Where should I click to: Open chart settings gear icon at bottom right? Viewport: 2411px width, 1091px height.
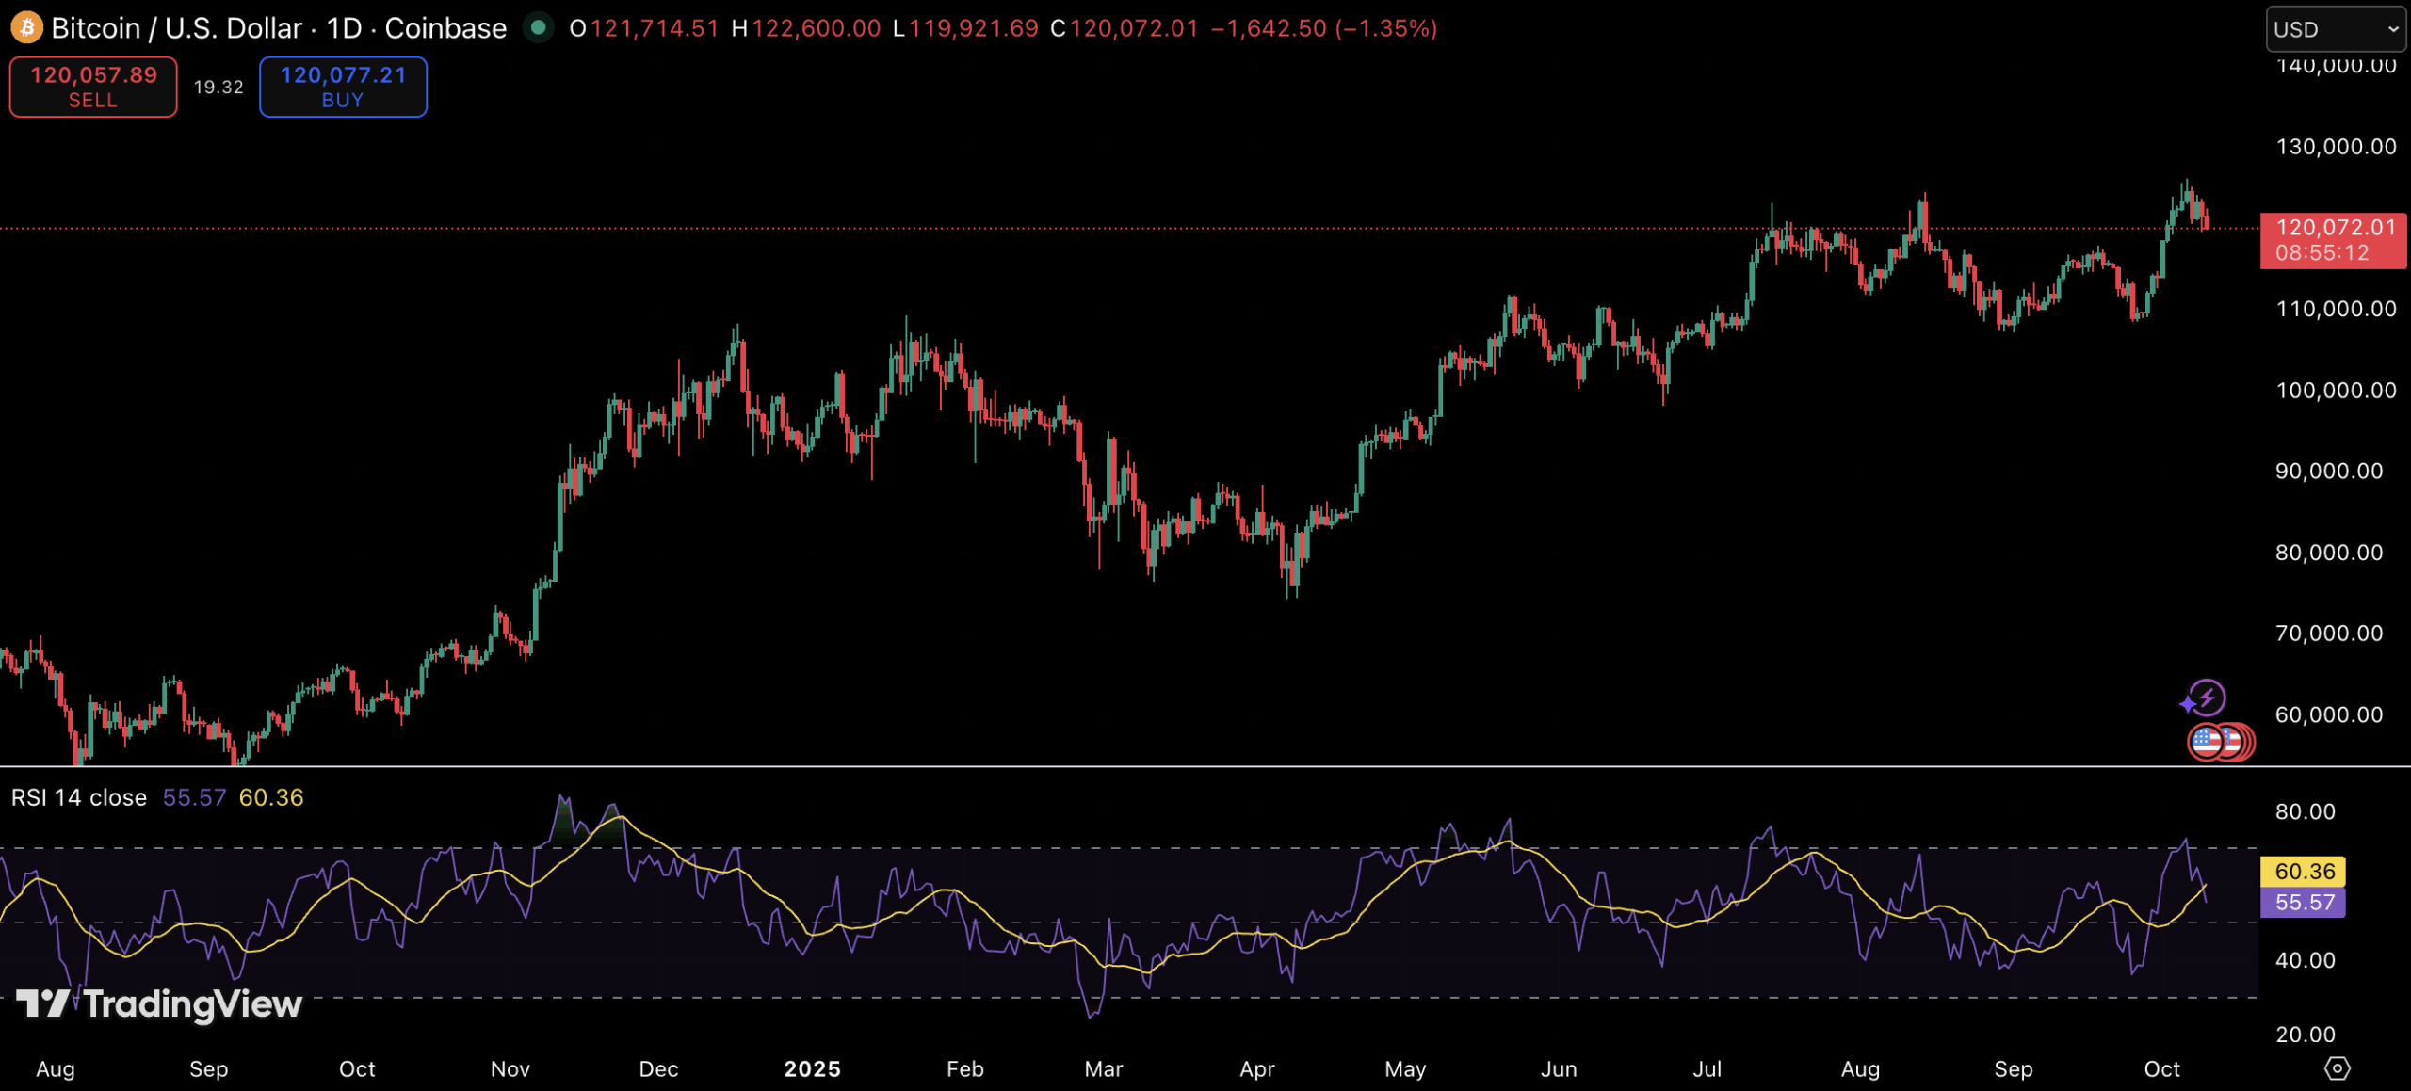tap(2338, 1068)
